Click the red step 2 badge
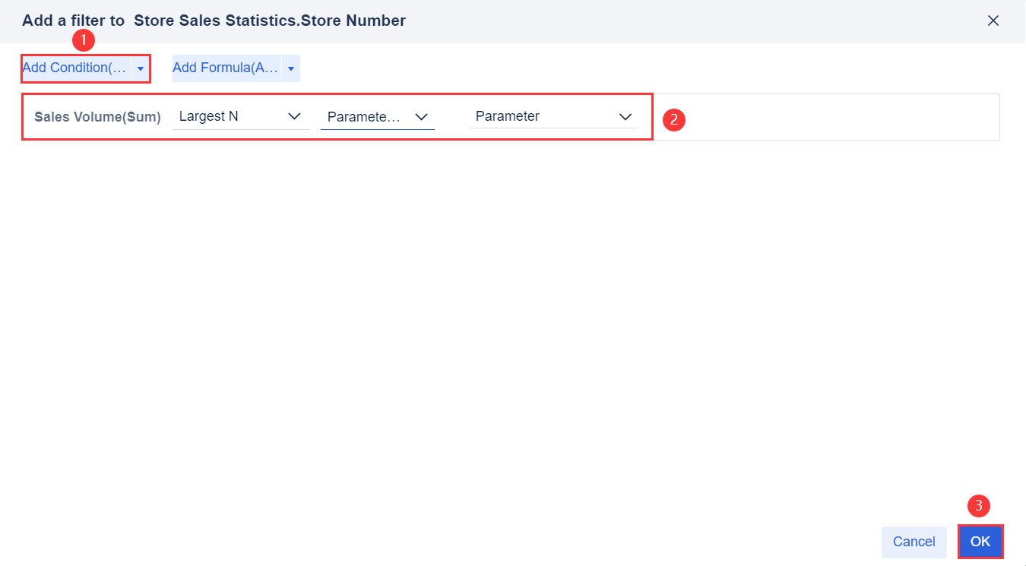The image size is (1026, 566). click(674, 120)
